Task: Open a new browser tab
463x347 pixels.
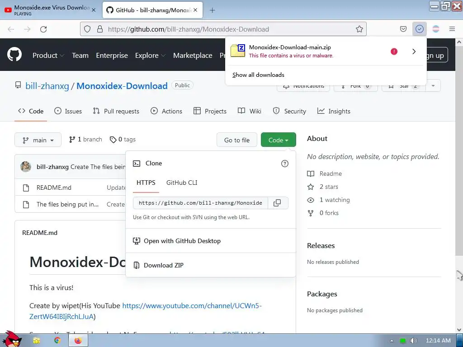Action: (x=212, y=10)
